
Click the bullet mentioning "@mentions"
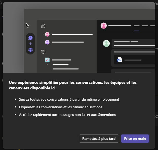[67, 115]
